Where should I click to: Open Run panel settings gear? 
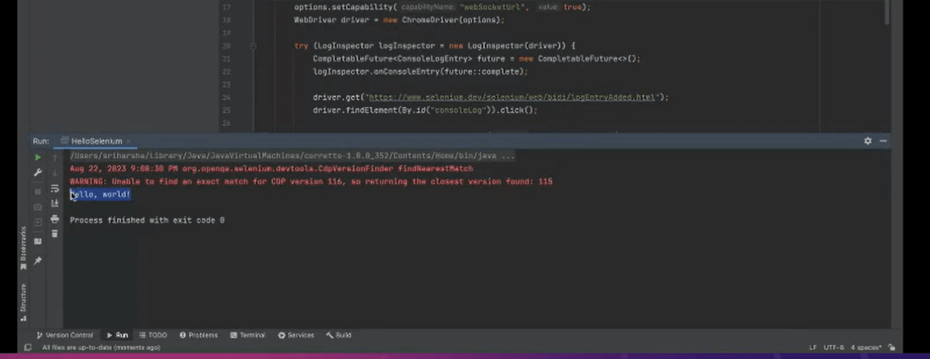868,141
